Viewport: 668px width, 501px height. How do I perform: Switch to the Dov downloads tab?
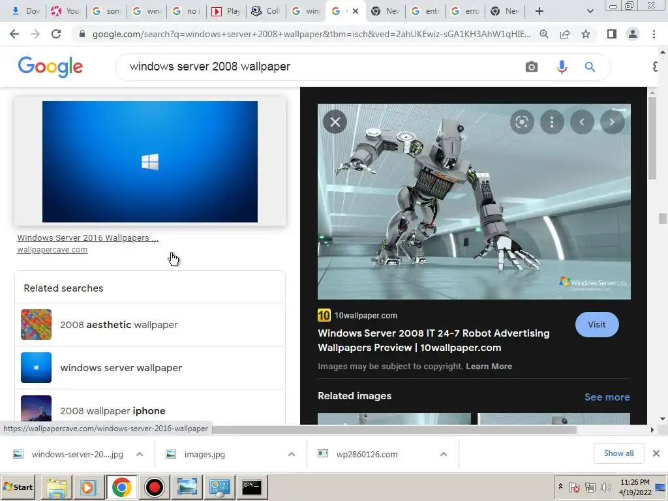[x=25, y=12]
